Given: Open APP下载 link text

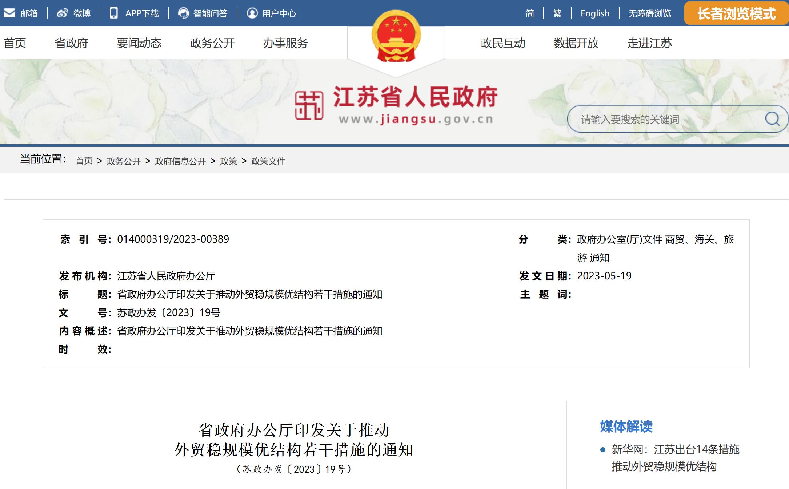Looking at the screenshot, I should coord(142,13).
